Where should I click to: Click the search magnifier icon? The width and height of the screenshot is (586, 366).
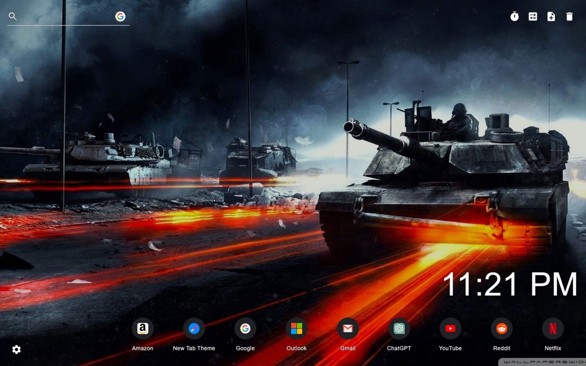(x=13, y=16)
